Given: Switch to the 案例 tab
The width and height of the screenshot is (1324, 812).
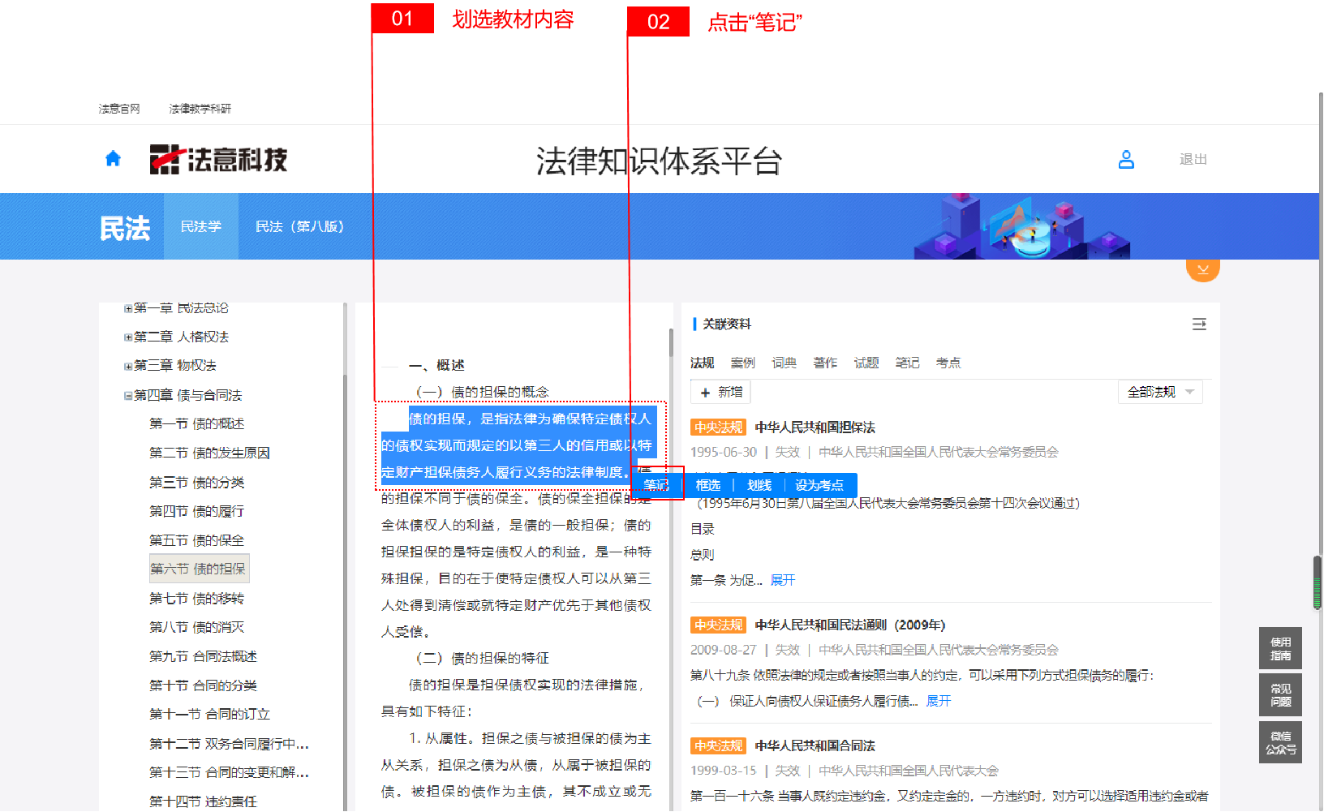Looking at the screenshot, I should (x=742, y=363).
